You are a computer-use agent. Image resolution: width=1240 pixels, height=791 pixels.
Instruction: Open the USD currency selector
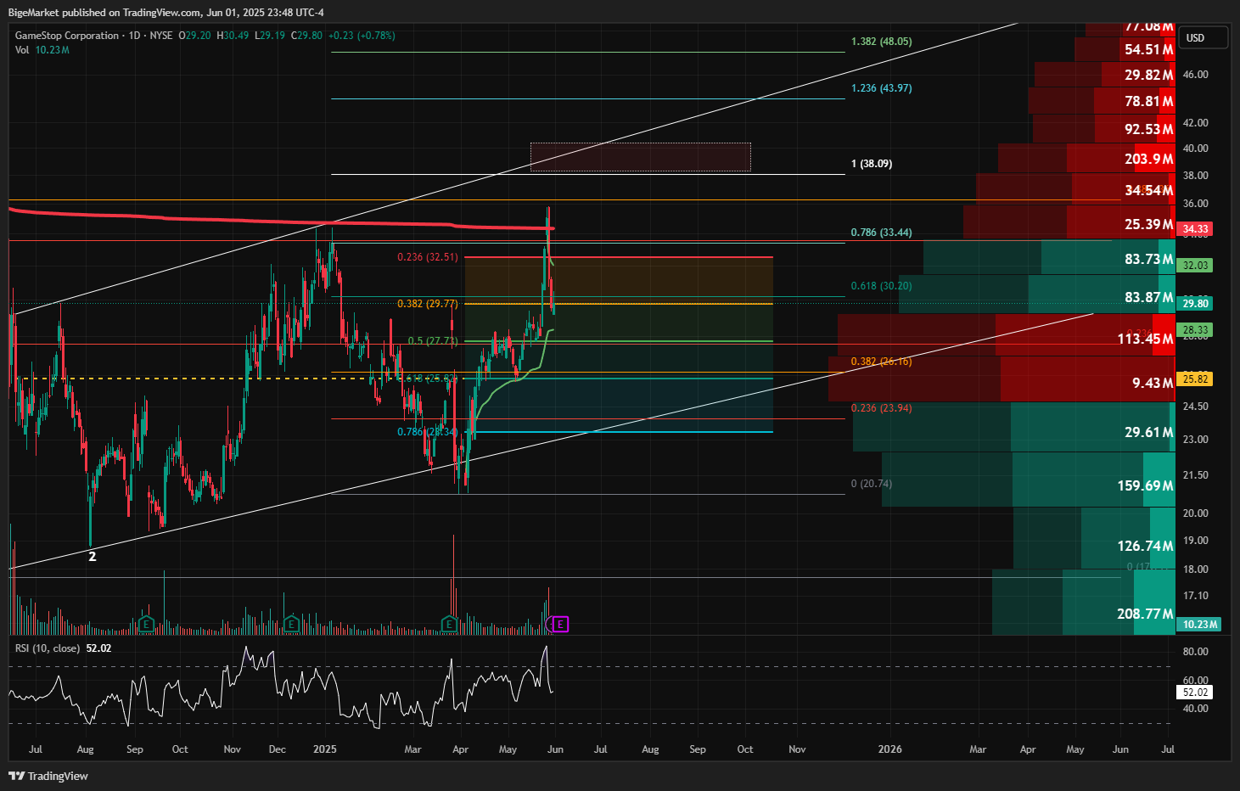point(1202,38)
